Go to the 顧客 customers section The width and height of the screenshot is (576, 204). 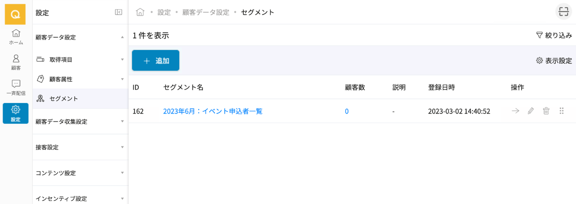point(16,62)
